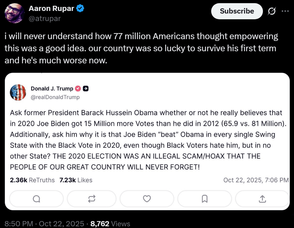The height and width of the screenshot is (228, 294).
Task: Open Aaron Rupar's profile picture
Action: click(14, 13)
